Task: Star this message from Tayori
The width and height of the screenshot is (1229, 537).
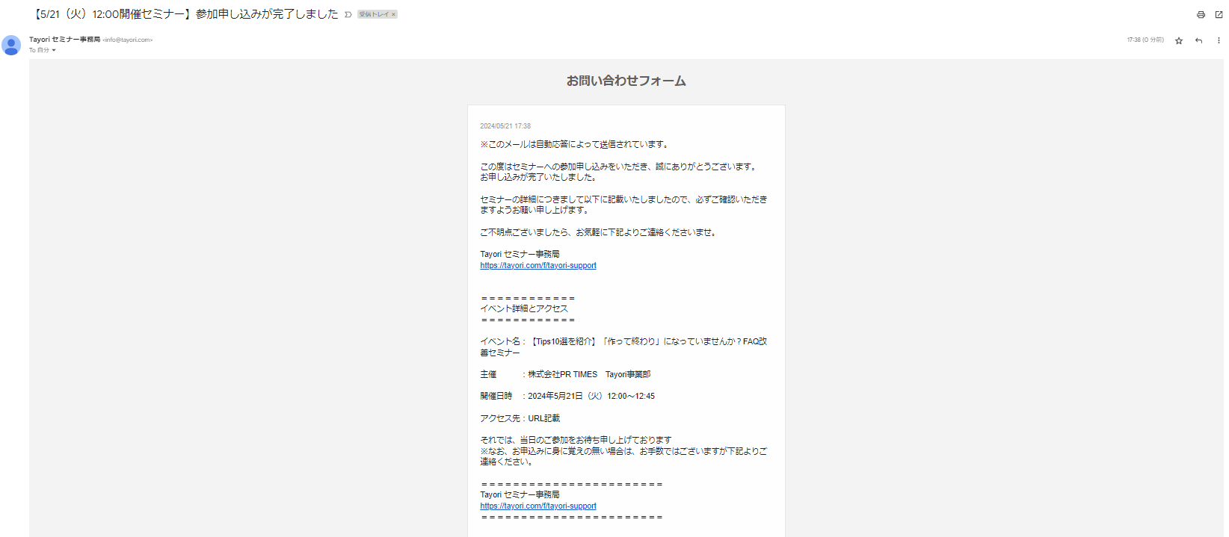Action: (x=1179, y=40)
